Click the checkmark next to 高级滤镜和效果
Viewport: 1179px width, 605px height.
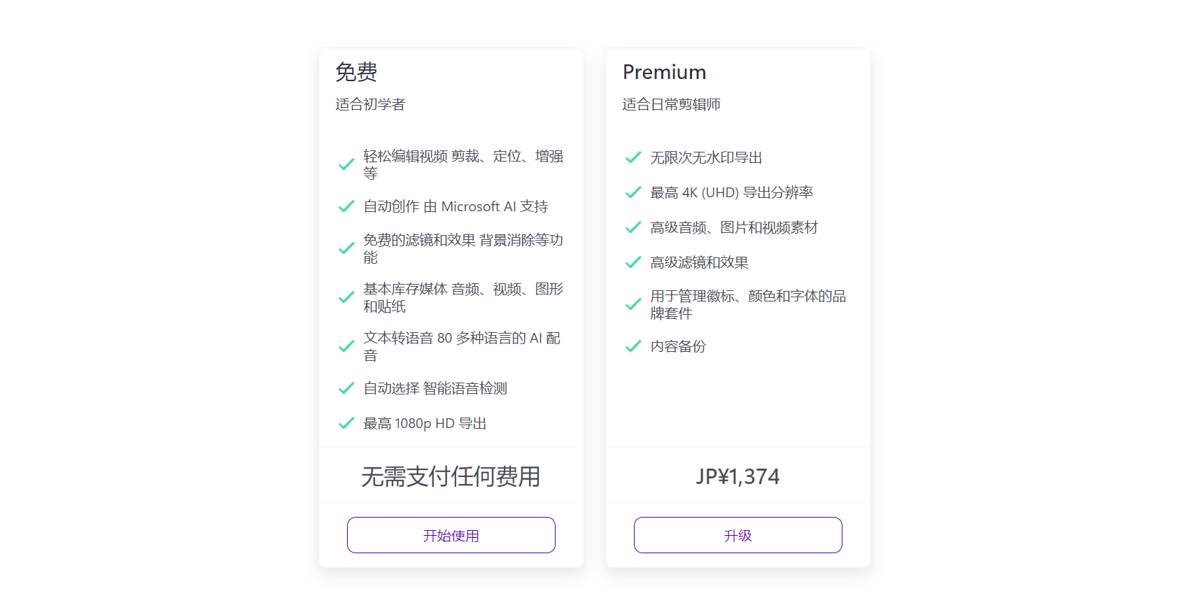click(633, 261)
